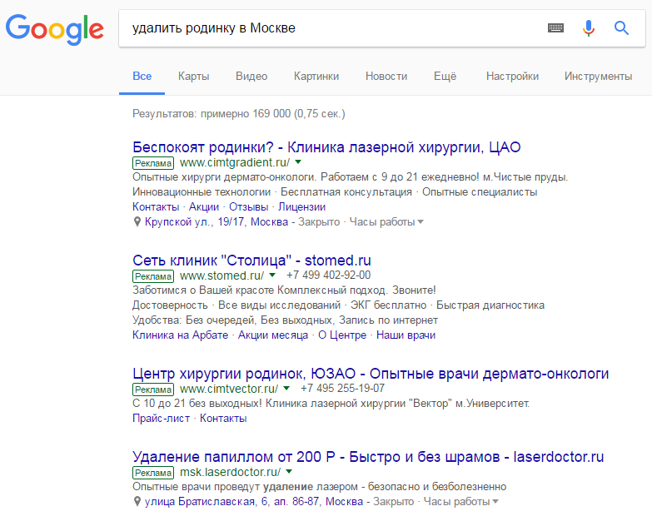Click Прайс-лист sitelink
This screenshot has width=652, height=526.
pyautogui.click(x=161, y=419)
